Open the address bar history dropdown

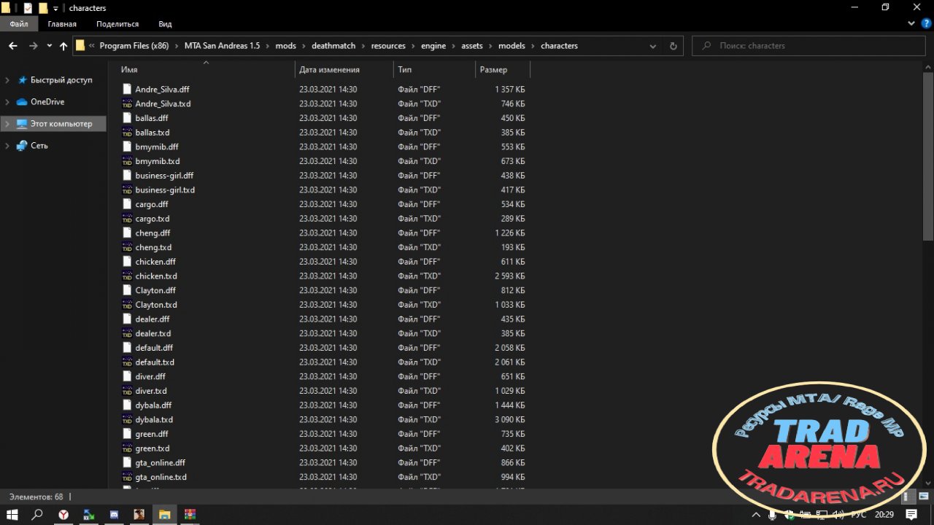click(653, 46)
